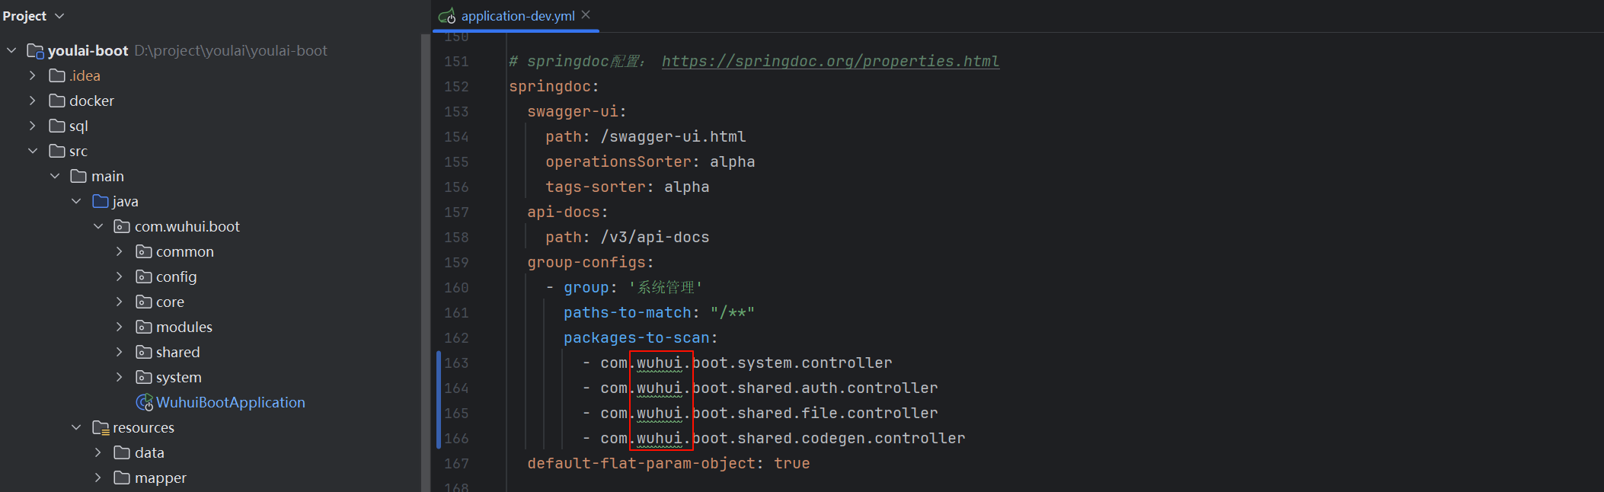This screenshot has height=492, width=1604.
Task: Expand the system package node
Action: [x=119, y=377]
